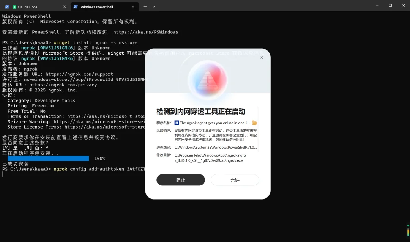Open a new terminal tab with the plus icon

(145, 6)
